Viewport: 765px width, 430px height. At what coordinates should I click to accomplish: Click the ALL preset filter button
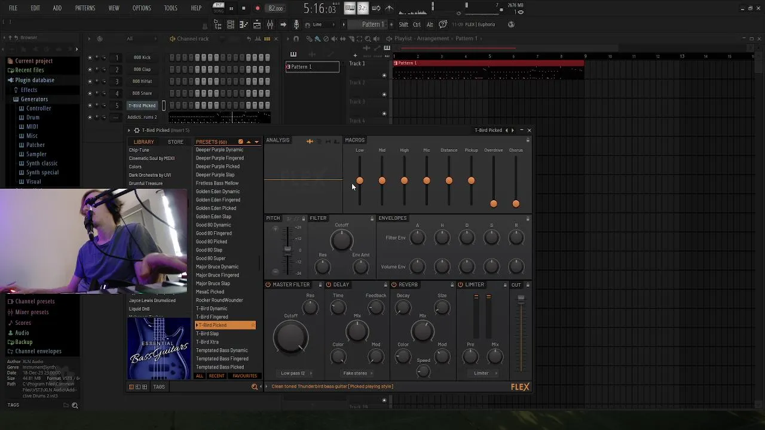pyautogui.click(x=200, y=376)
